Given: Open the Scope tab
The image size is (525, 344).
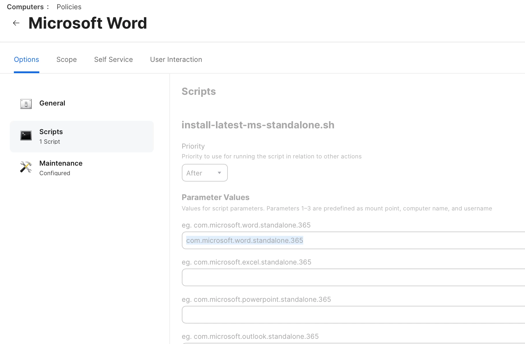Looking at the screenshot, I should coord(66,60).
